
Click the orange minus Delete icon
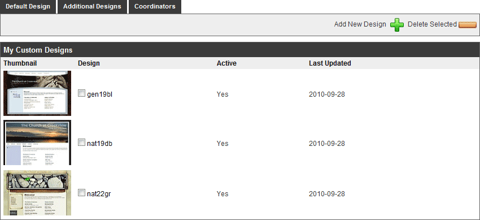[x=468, y=25]
